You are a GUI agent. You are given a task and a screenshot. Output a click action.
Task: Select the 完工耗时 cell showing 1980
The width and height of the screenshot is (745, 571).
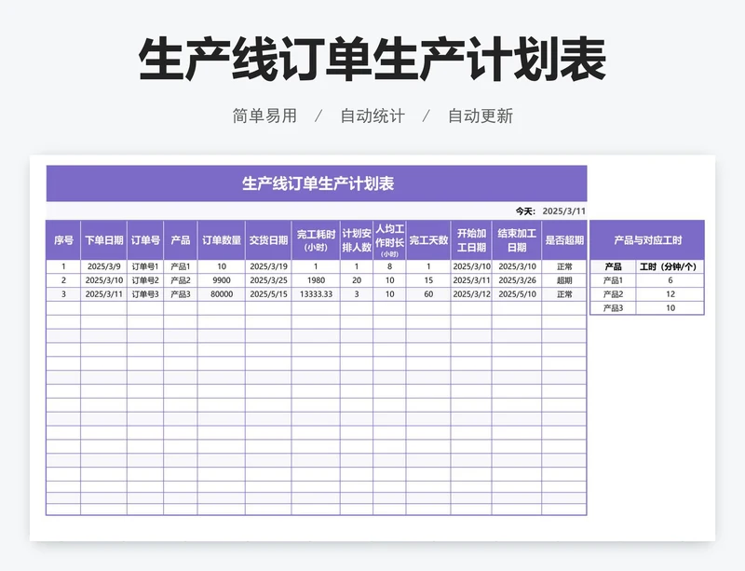315,280
